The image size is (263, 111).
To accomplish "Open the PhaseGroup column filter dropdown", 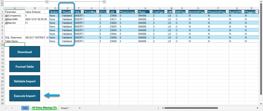I will 136,12.
